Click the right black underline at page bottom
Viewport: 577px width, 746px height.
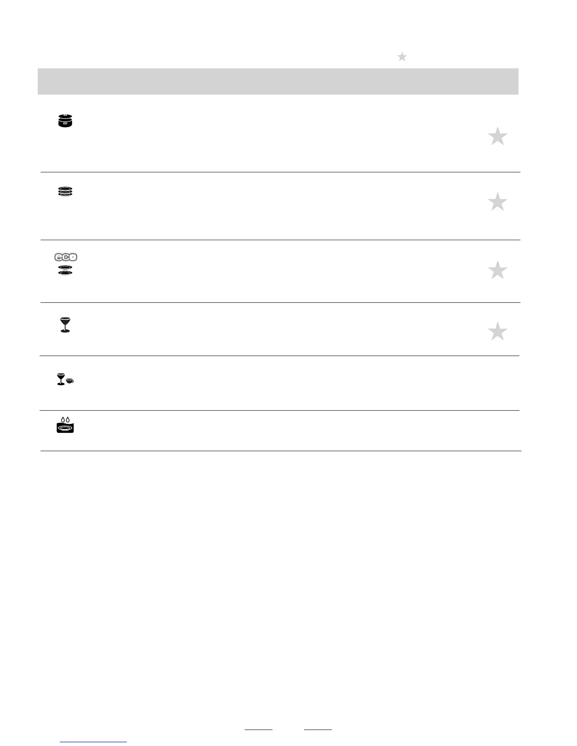(318, 730)
